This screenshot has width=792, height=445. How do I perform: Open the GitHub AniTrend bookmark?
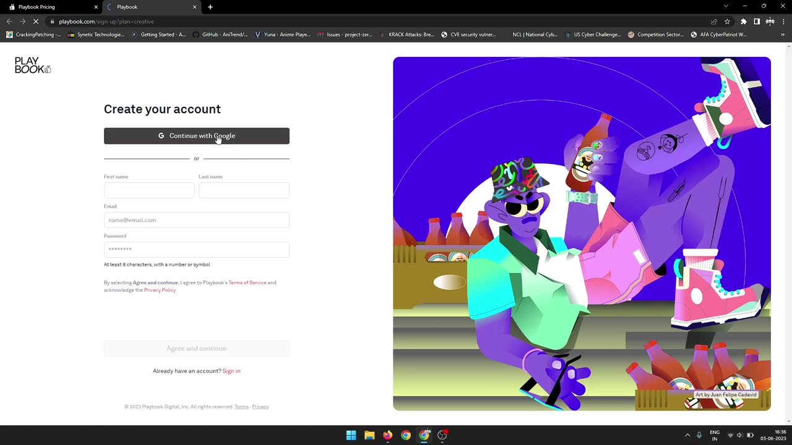pyautogui.click(x=220, y=35)
